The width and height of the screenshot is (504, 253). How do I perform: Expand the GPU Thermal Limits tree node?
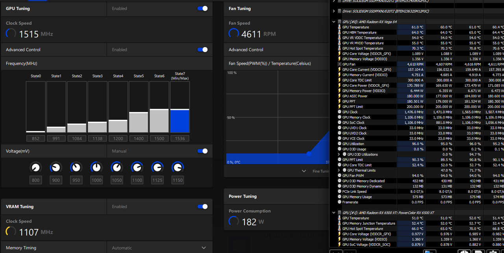339,170
